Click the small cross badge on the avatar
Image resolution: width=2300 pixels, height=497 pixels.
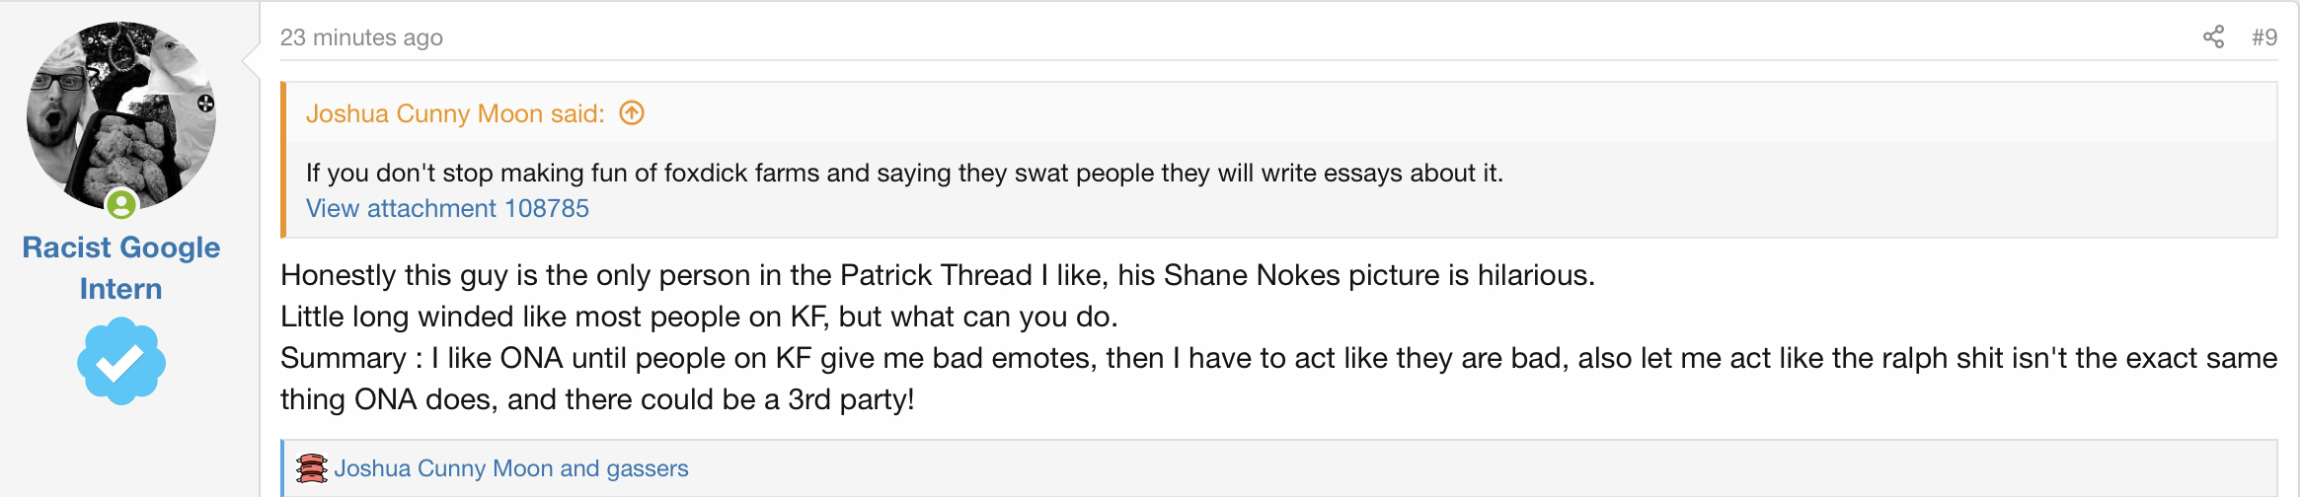[205, 104]
